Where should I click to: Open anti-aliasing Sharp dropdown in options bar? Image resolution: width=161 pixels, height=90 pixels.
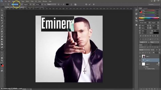coord(52,4)
